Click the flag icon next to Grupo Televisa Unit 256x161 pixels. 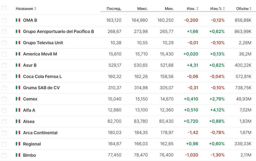coord(18,43)
